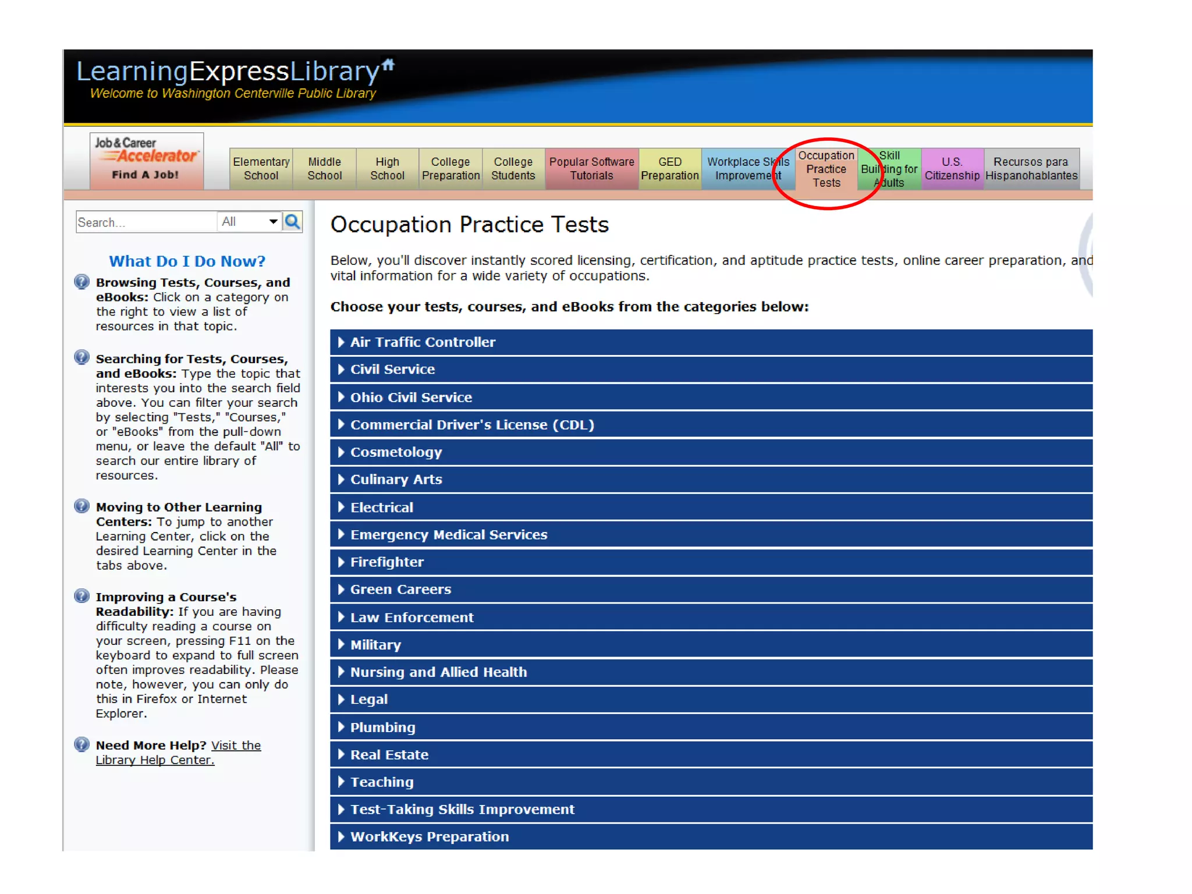Click the search magnifying glass icon
Screen dimensions: 1192x894
(292, 221)
